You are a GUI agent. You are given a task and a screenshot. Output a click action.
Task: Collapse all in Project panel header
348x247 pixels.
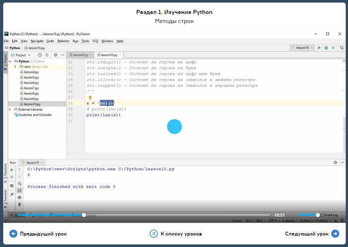point(47,55)
